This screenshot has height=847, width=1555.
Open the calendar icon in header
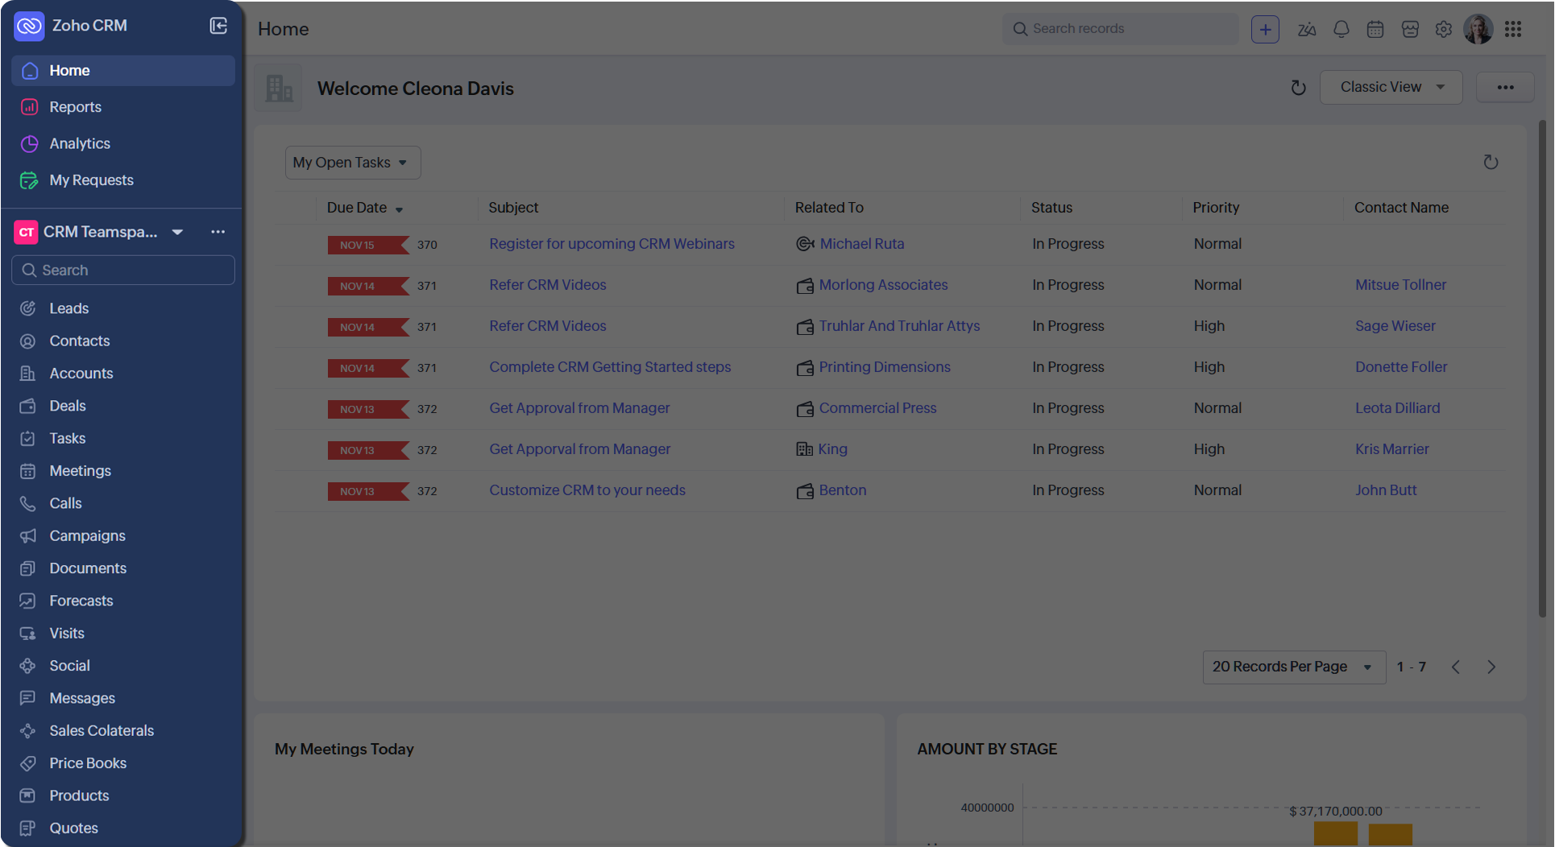pyautogui.click(x=1375, y=29)
